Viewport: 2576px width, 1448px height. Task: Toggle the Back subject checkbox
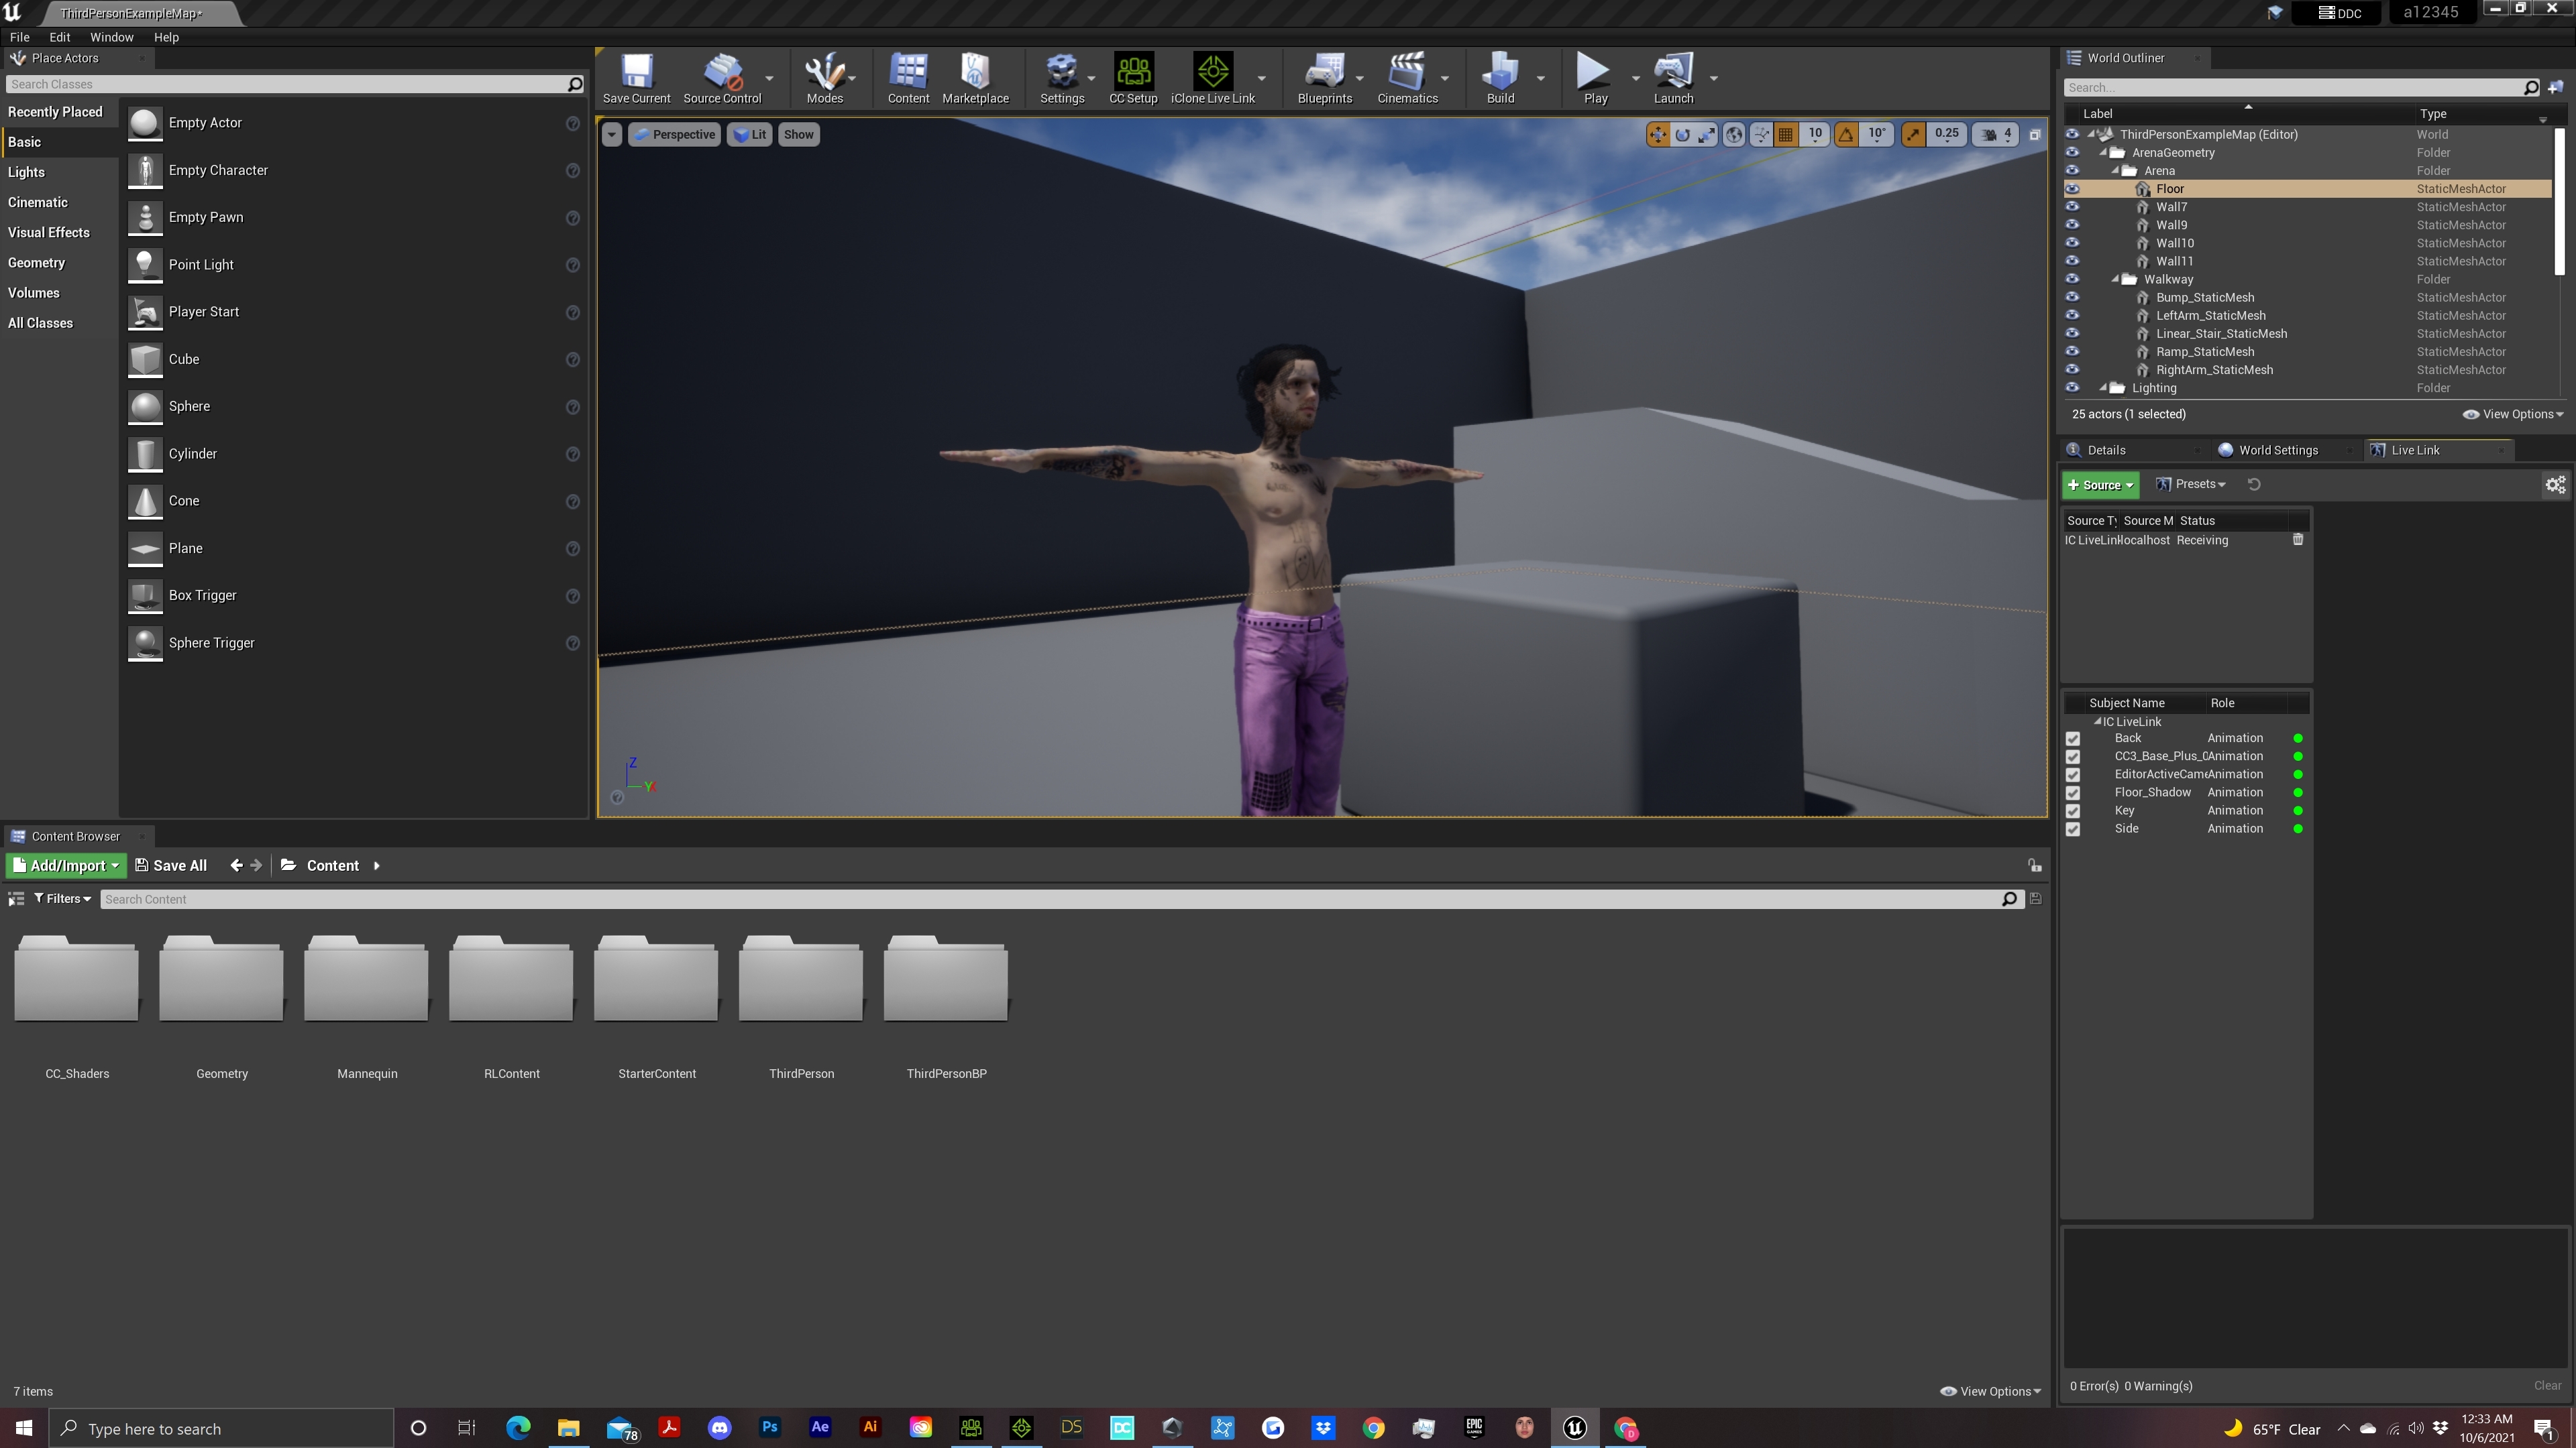[2073, 739]
